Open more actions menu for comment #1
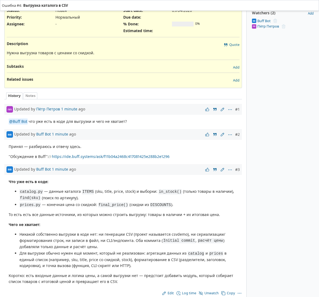 (230, 110)
